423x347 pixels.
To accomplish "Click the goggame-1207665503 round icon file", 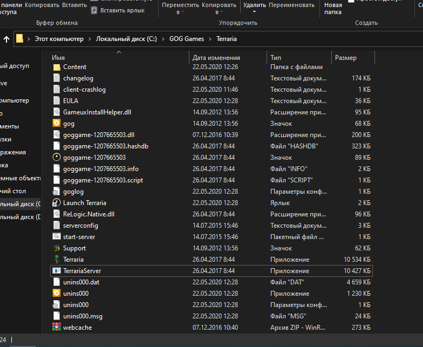I will 57,158.
